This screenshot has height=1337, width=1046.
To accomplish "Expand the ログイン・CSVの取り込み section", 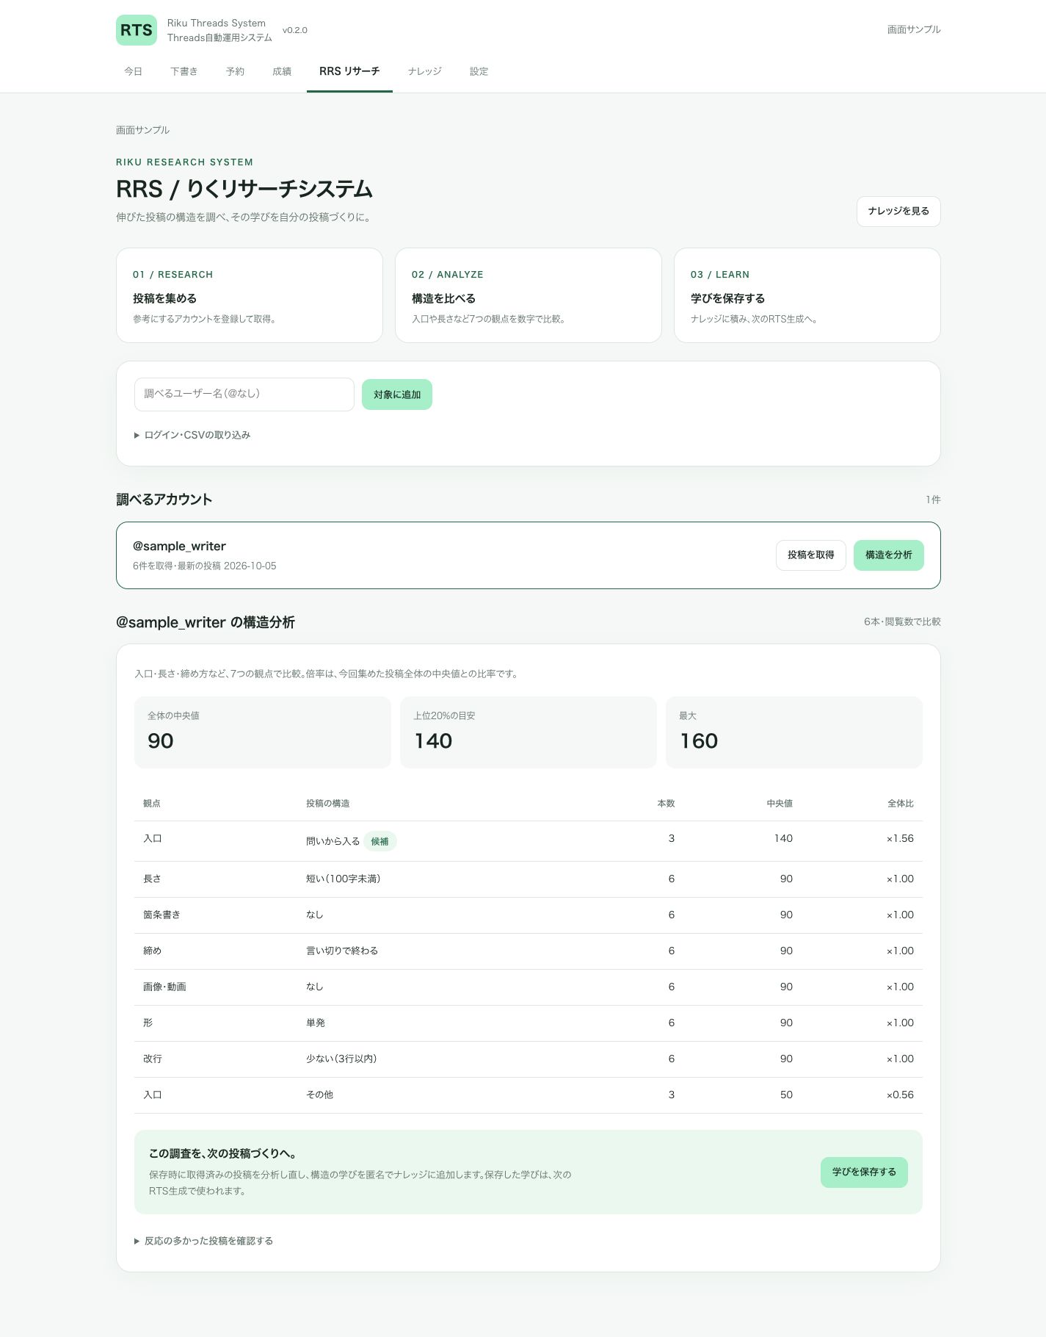I will click(x=192, y=435).
